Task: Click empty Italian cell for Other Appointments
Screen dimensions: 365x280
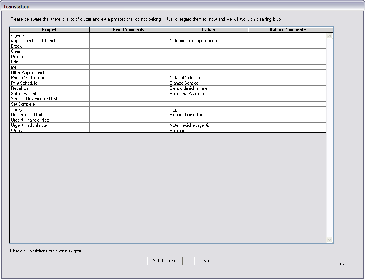Action: (x=208, y=72)
